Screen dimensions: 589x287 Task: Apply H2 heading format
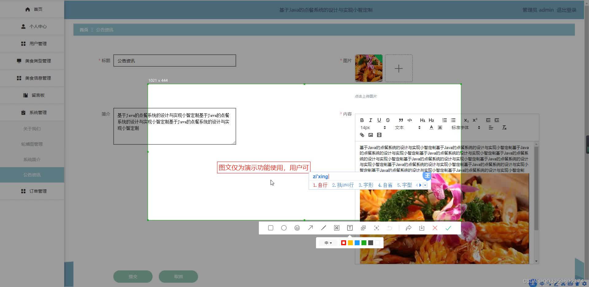point(431,120)
